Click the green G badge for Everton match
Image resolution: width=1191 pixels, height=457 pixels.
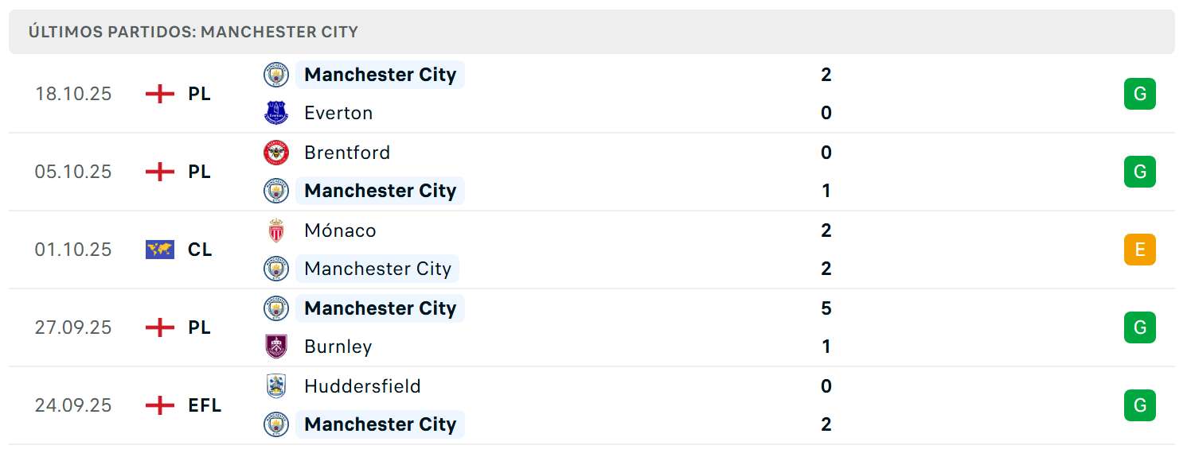click(1139, 94)
